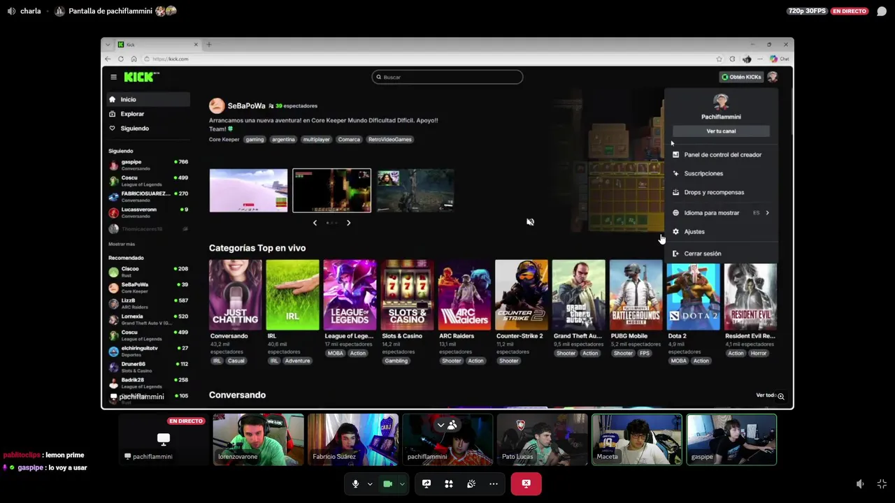Expand Idioma para mostrar submenu
Screen dimensions: 895x503
pyautogui.click(x=722, y=212)
